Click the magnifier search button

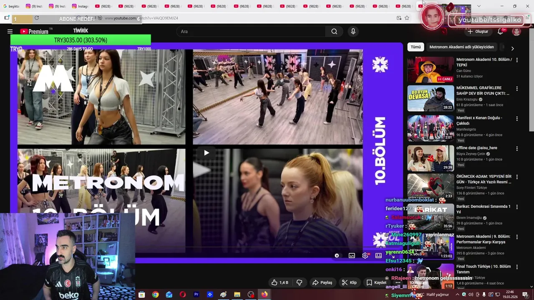[x=334, y=31]
